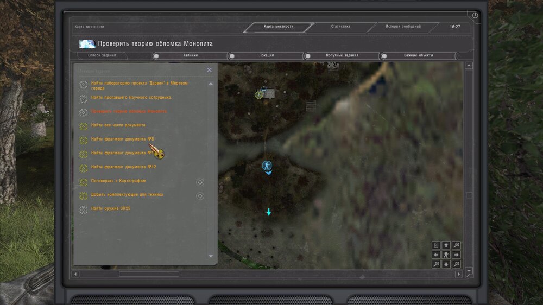
Task: Click the cyan down arrow marker on map
Action: point(269,212)
